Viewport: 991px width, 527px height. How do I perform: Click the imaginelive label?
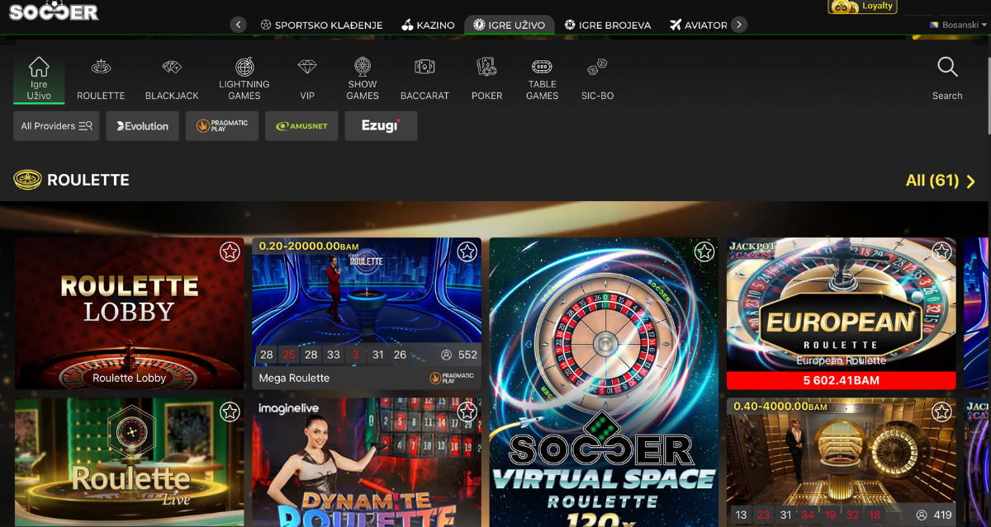click(288, 408)
